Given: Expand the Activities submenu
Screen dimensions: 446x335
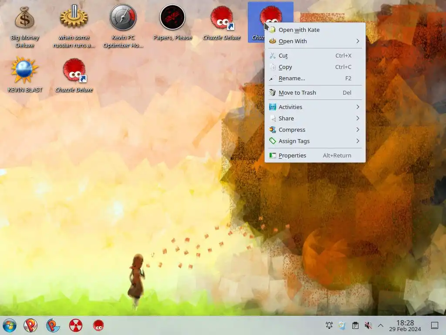Looking at the screenshot, I should (x=315, y=107).
